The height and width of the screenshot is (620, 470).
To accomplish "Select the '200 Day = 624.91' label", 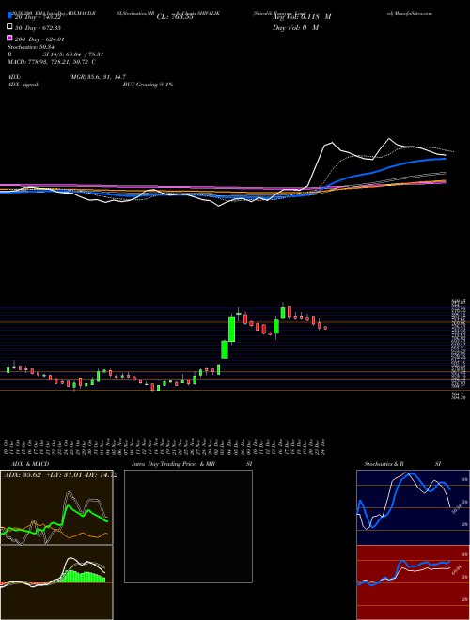I will pyautogui.click(x=40, y=39).
